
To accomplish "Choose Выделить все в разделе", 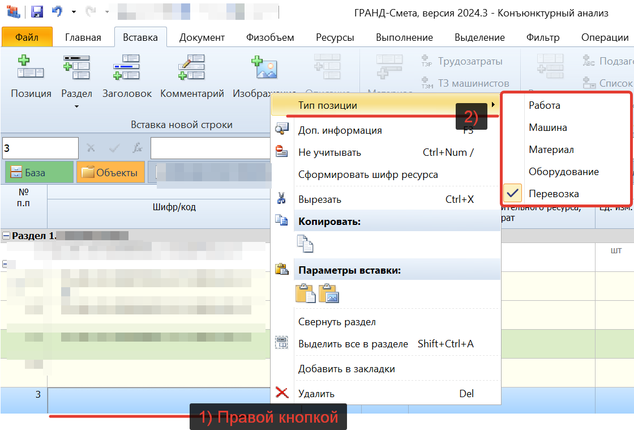I will pyautogui.click(x=385, y=344).
